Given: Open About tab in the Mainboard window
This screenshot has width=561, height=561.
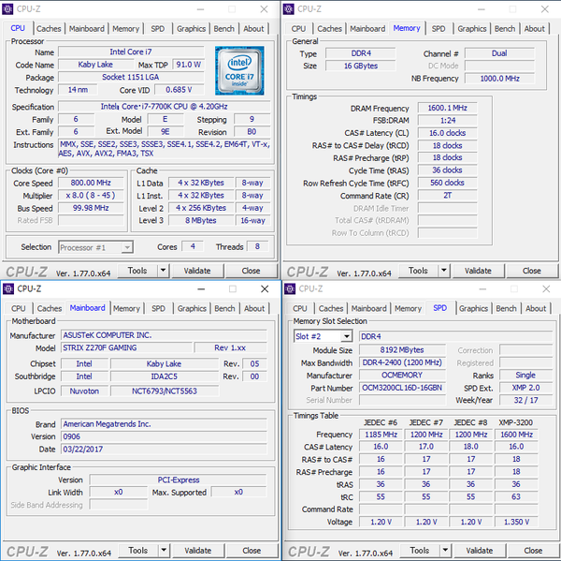Looking at the screenshot, I should click(254, 308).
